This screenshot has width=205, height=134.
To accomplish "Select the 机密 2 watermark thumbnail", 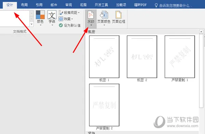I will point(142,57).
